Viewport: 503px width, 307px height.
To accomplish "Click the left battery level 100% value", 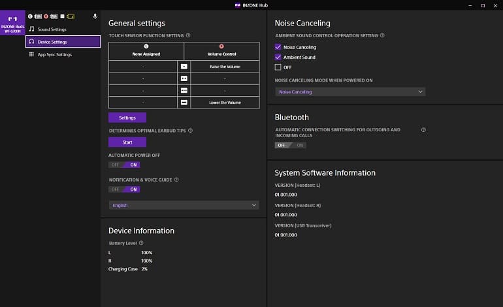I will (147, 253).
